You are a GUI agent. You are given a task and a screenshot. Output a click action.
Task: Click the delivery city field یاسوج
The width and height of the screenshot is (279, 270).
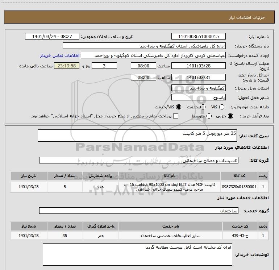click(199, 97)
